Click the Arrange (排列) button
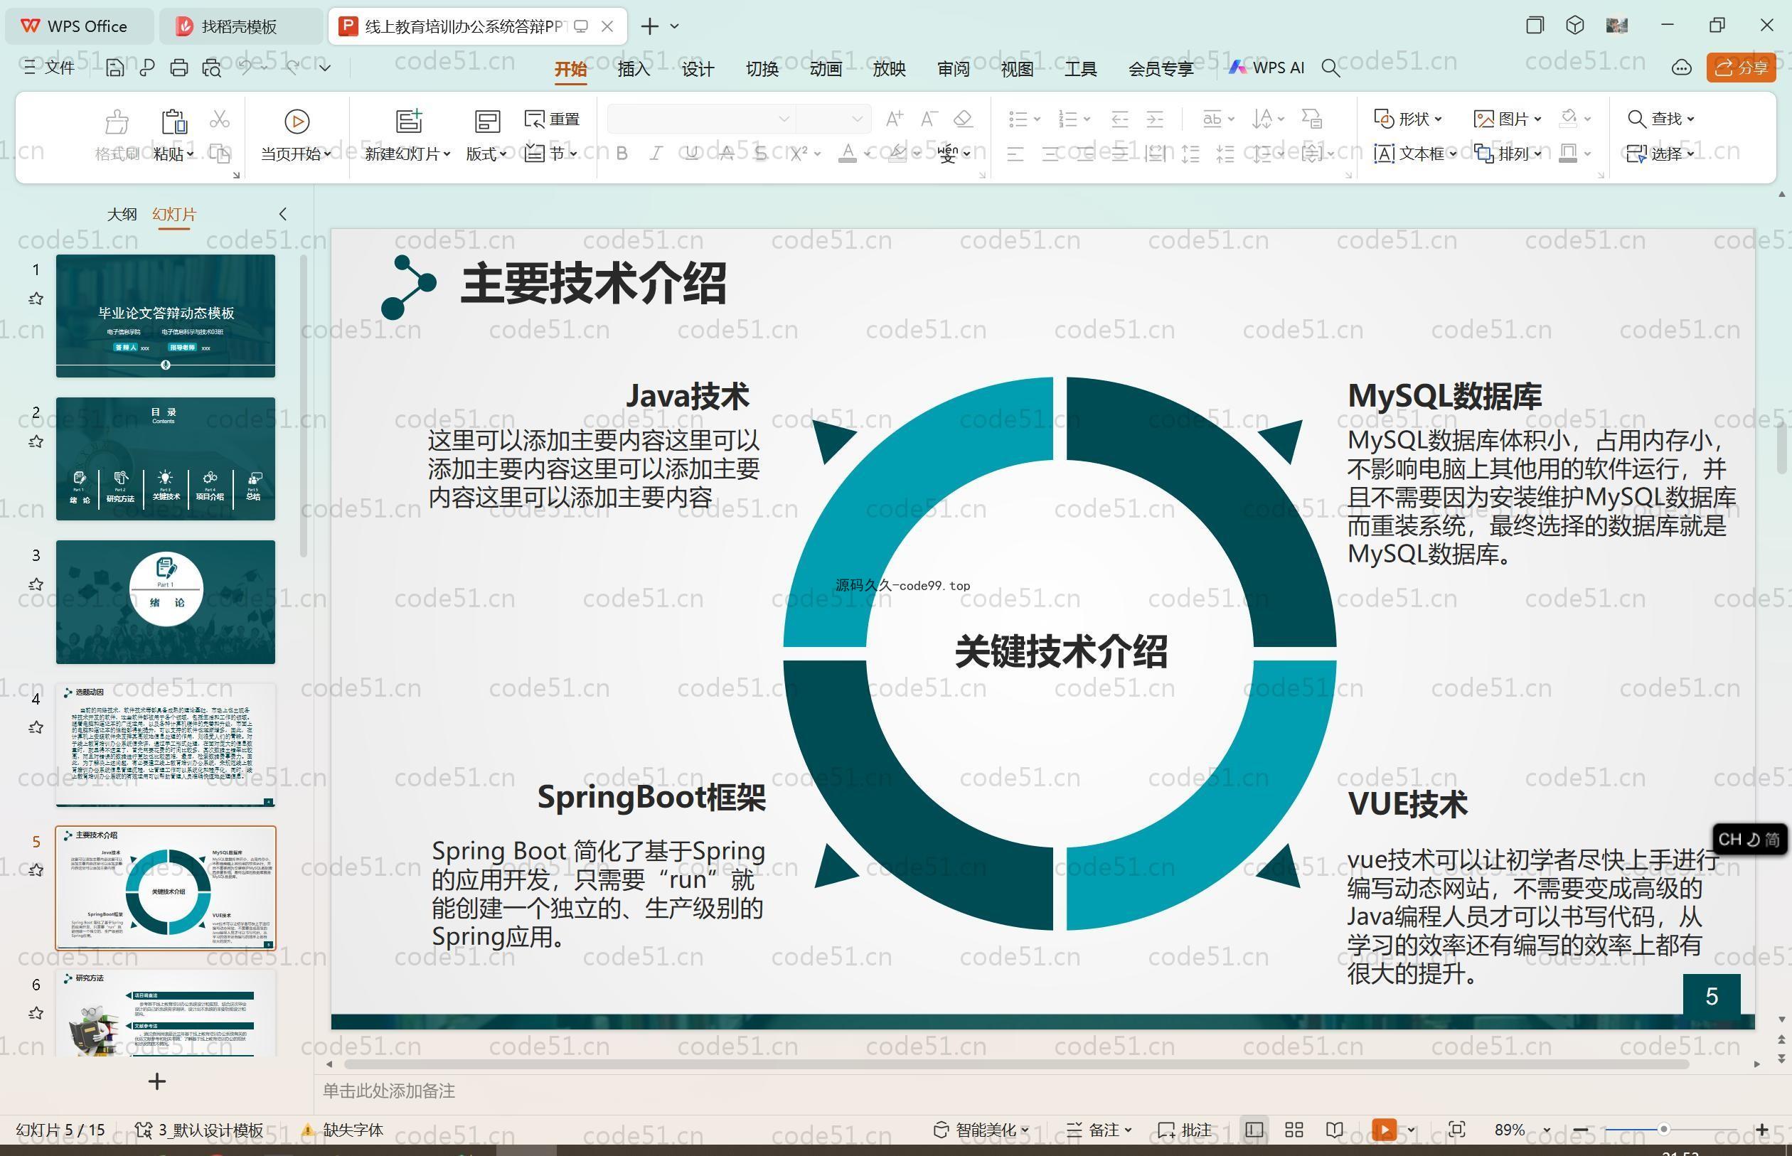Viewport: 1792px width, 1156px height. pyautogui.click(x=1508, y=154)
